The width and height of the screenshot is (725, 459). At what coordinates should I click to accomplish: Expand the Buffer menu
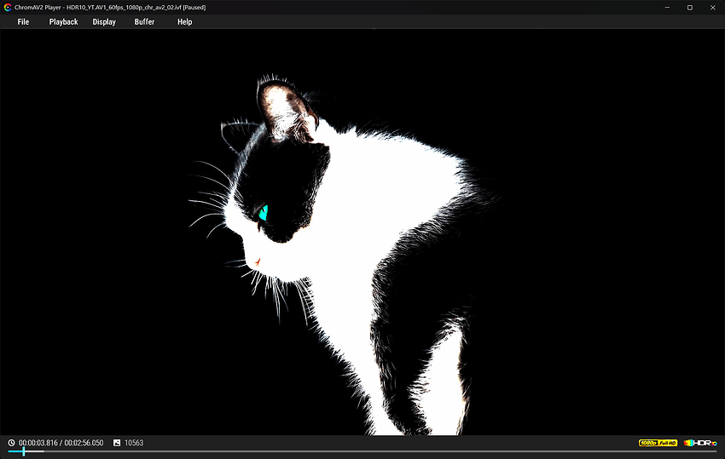point(144,21)
